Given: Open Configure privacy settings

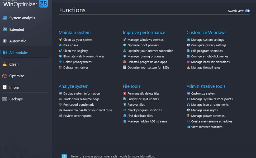Looking at the screenshot, I should coord(208,45).
